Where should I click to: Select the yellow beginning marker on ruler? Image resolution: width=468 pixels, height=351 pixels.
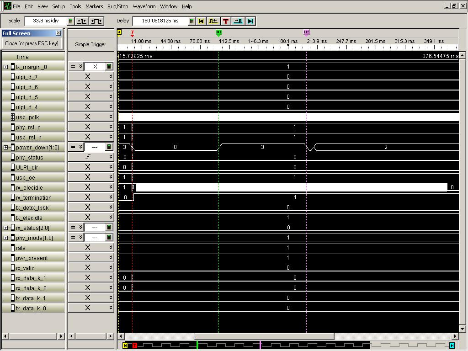[x=119, y=32]
